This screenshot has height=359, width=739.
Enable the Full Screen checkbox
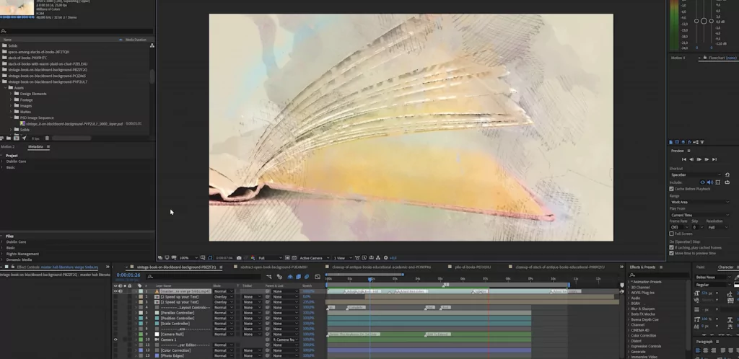click(x=672, y=234)
